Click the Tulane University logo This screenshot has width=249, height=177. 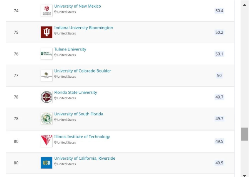click(x=46, y=54)
